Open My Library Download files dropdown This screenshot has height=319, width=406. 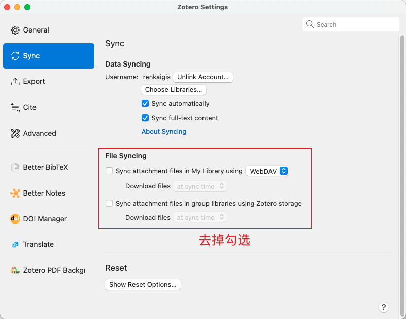coord(200,186)
